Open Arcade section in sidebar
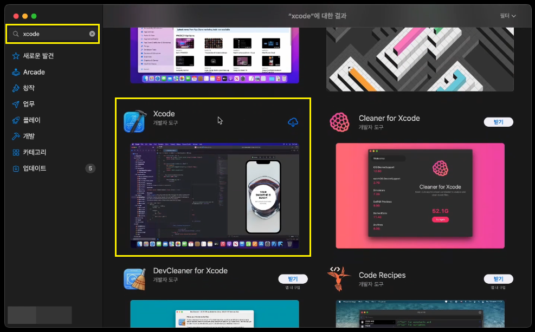 (34, 72)
